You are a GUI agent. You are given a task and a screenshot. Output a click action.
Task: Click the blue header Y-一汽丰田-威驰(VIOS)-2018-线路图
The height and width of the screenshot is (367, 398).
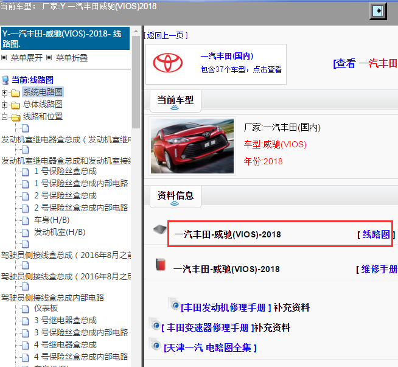tap(65, 38)
